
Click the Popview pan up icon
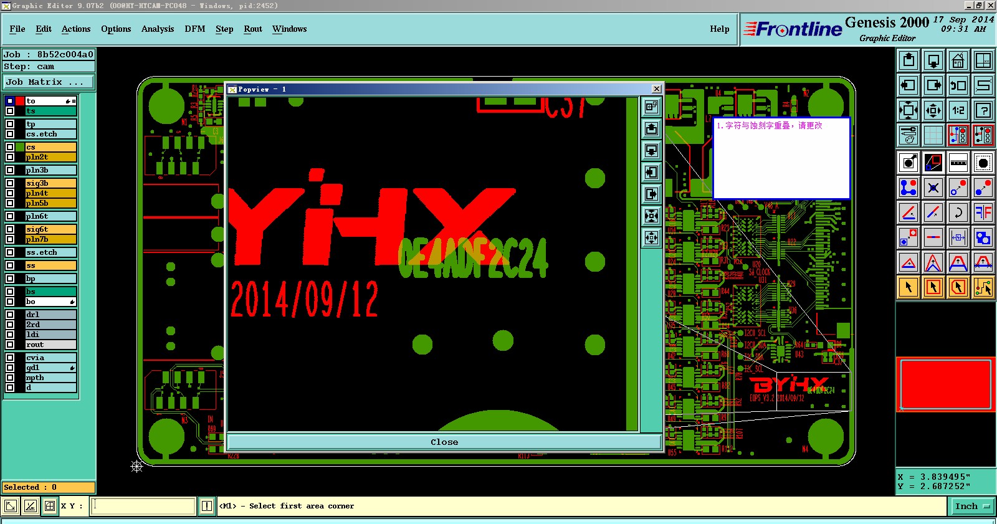coord(652,129)
